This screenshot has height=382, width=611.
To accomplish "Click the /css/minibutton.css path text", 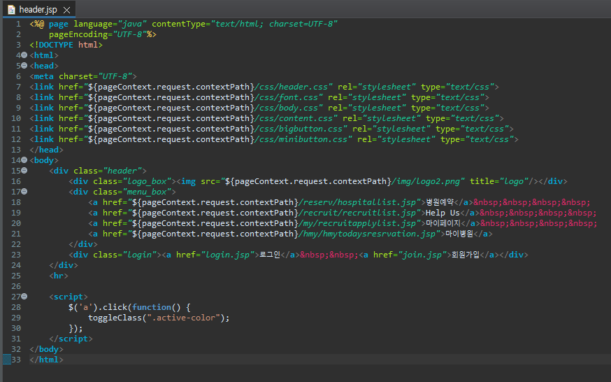I will pyautogui.click(x=301, y=139).
